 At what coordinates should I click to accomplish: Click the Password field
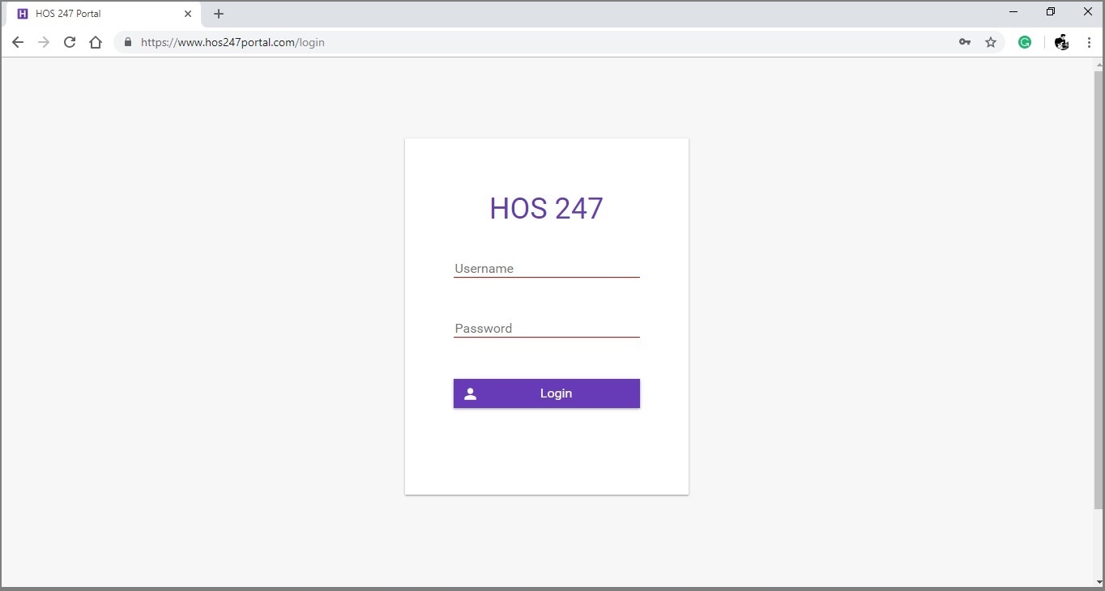click(547, 329)
